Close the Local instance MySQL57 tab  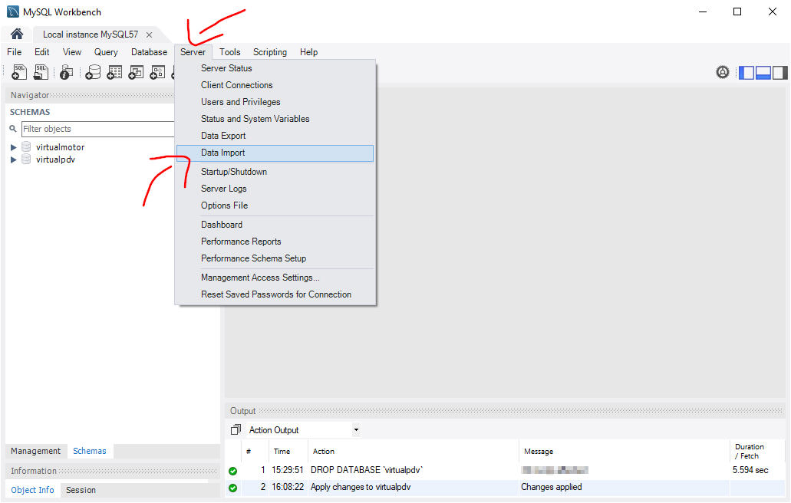(149, 35)
